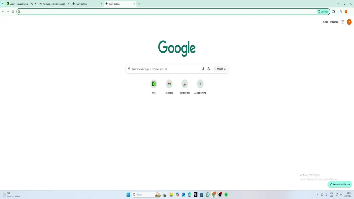Select the active Nueva pestaña tab

point(120,4)
